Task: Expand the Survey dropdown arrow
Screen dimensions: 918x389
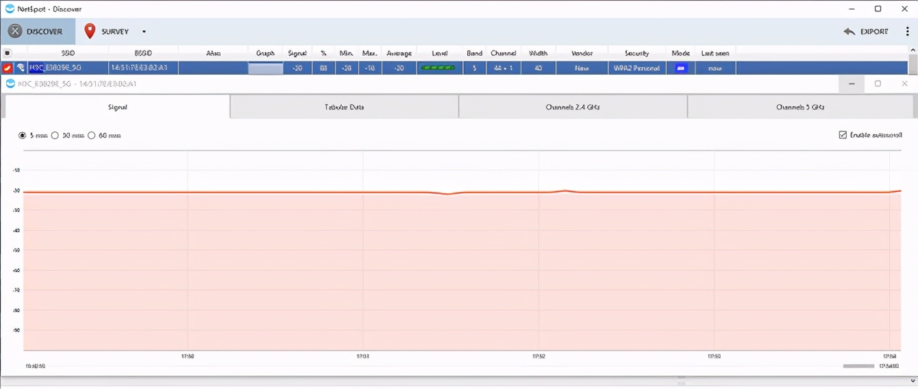Action: pyautogui.click(x=144, y=32)
